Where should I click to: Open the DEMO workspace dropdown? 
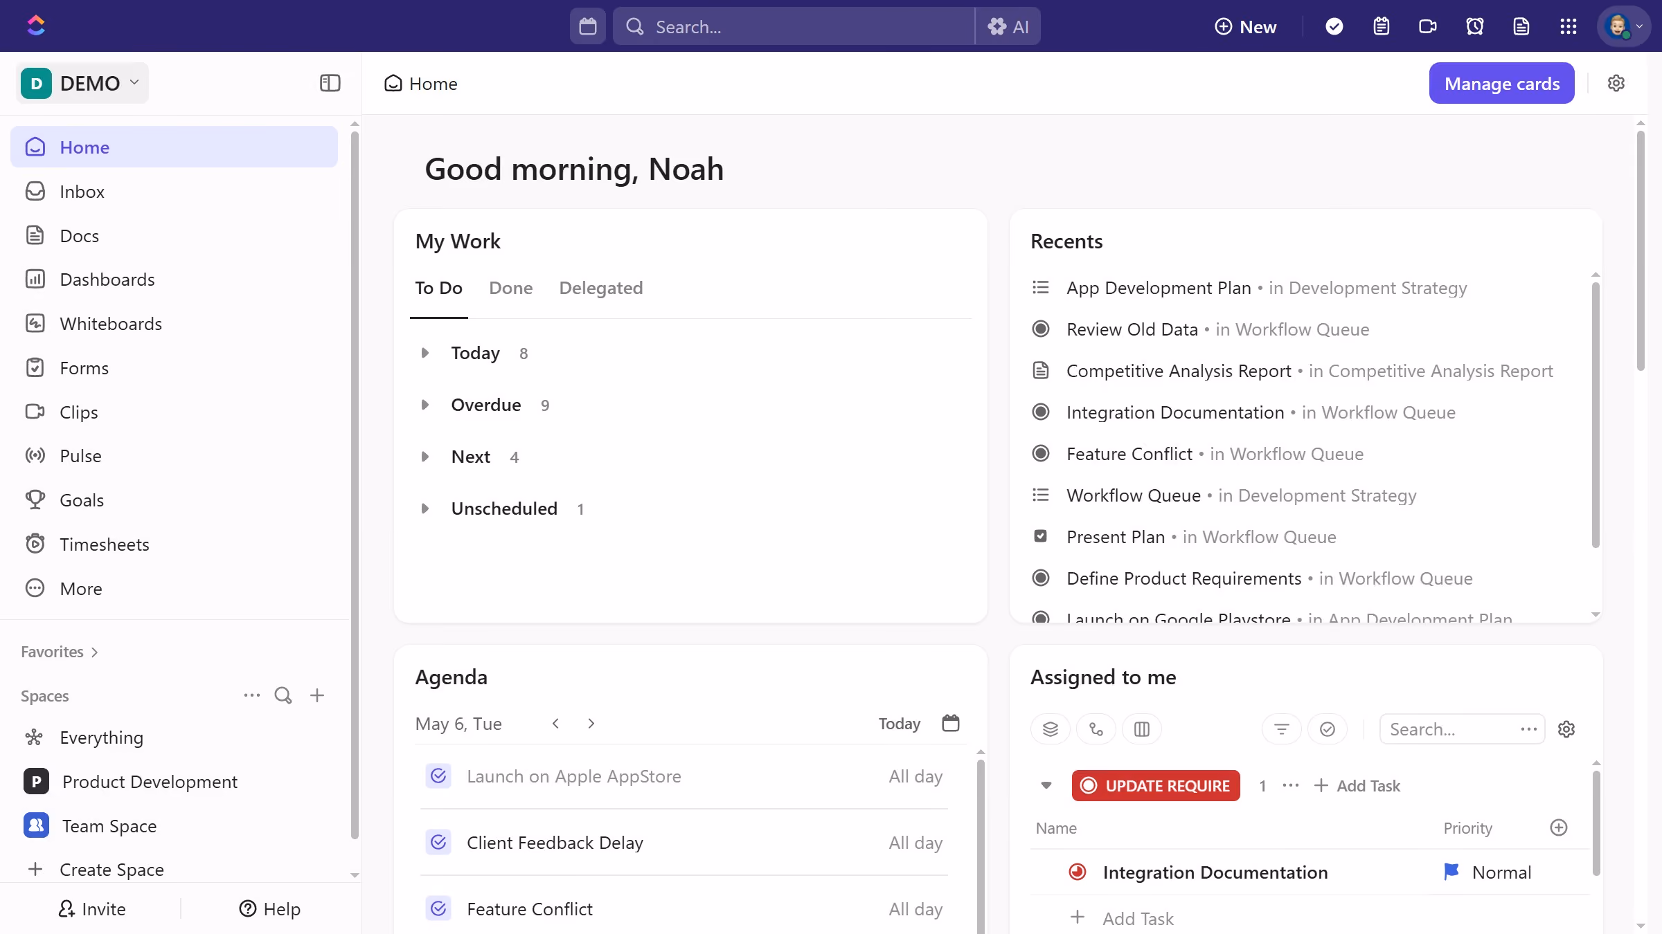pos(82,83)
